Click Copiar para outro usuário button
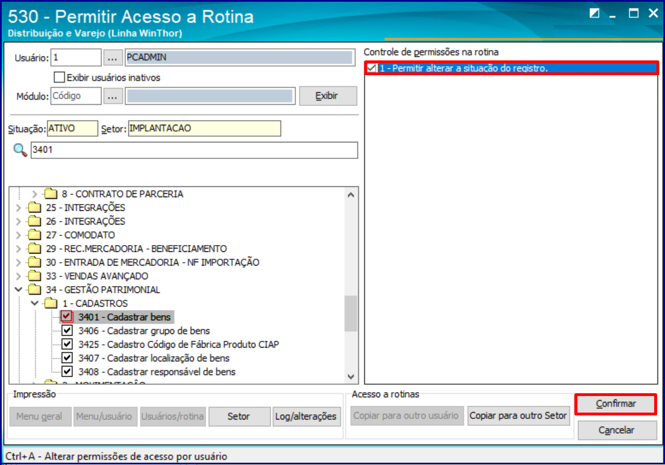Image resolution: width=665 pixels, height=465 pixels. [x=406, y=416]
